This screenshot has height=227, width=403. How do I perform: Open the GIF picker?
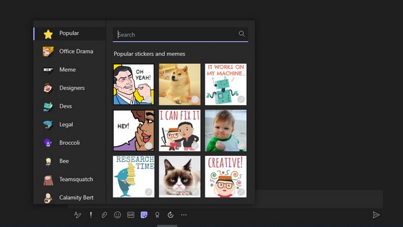[130, 214]
